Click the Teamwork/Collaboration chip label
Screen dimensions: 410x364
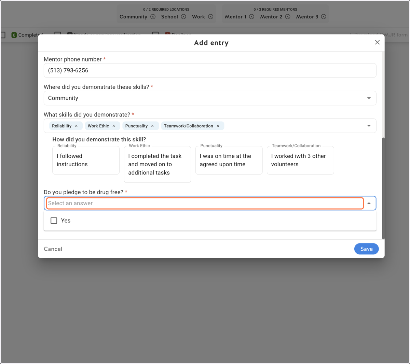click(189, 126)
